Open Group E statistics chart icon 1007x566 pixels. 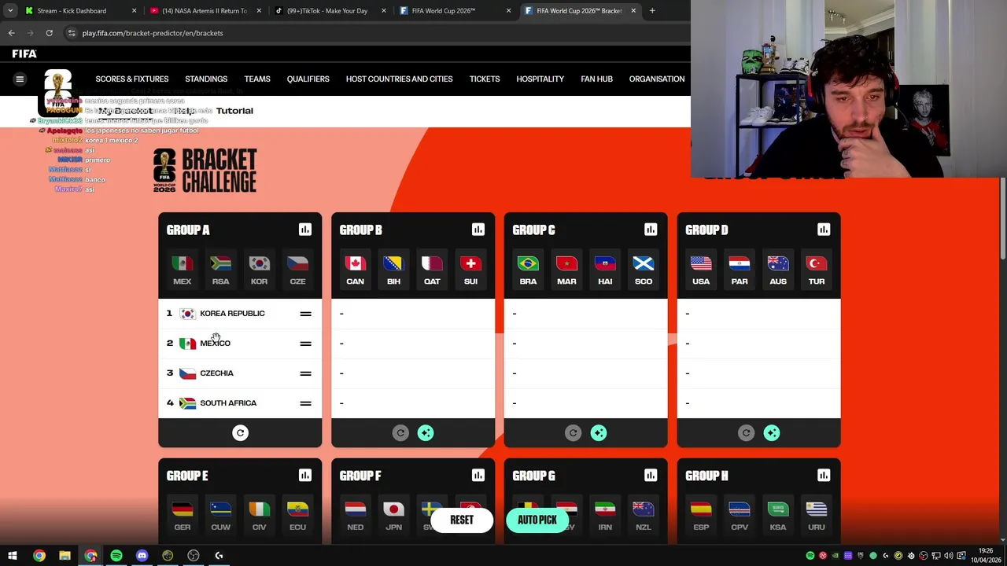(x=305, y=475)
